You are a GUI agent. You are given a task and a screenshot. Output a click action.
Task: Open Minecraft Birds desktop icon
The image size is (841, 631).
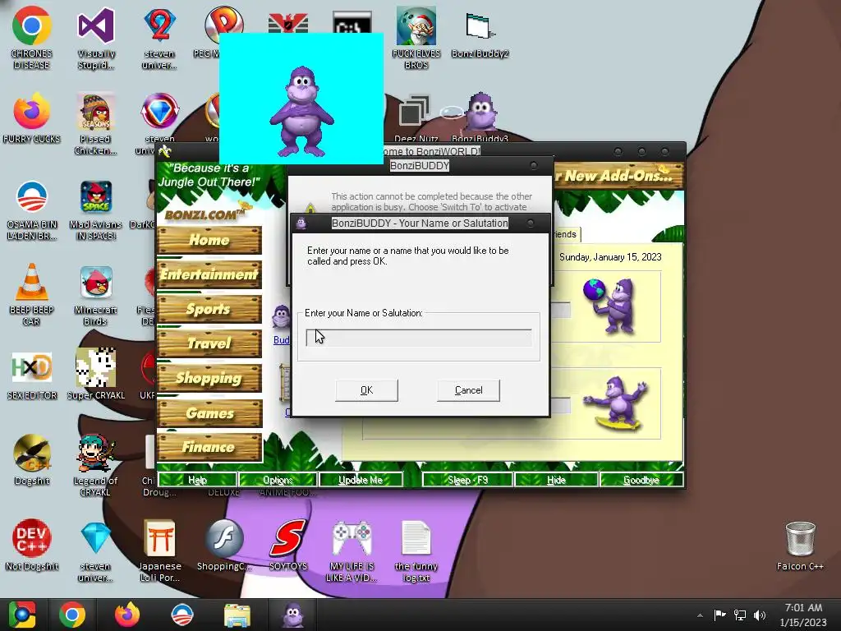point(95,295)
